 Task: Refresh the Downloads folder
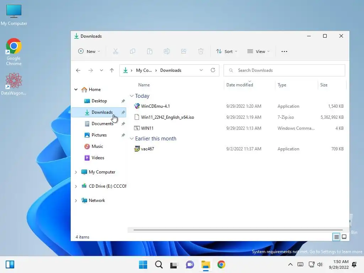click(x=213, y=70)
